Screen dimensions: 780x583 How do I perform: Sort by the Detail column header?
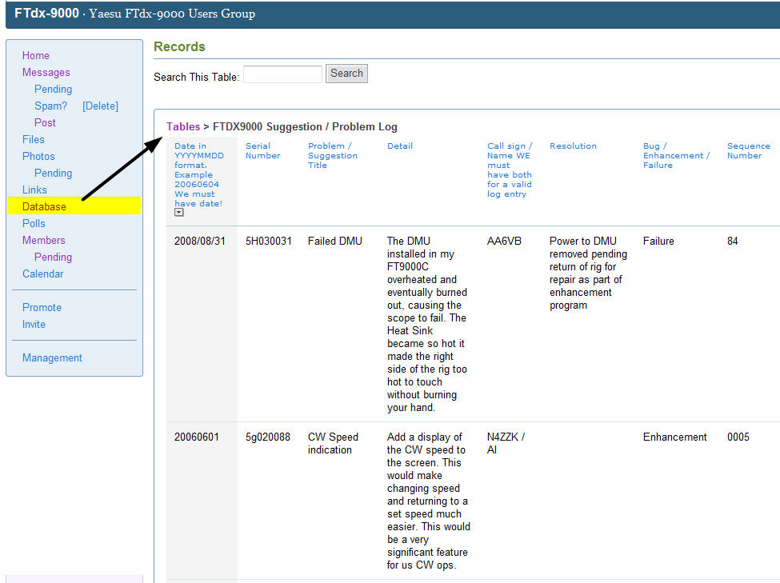(400, 146)
